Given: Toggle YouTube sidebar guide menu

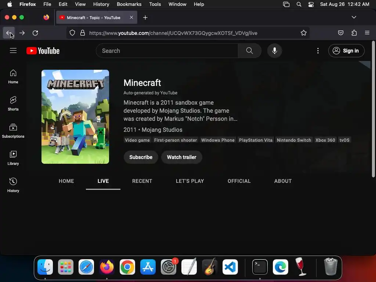Looking at the screenshot, I should pos(13,51).
